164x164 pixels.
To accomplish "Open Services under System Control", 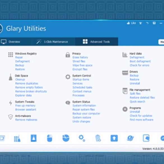I will click(77, 83).
